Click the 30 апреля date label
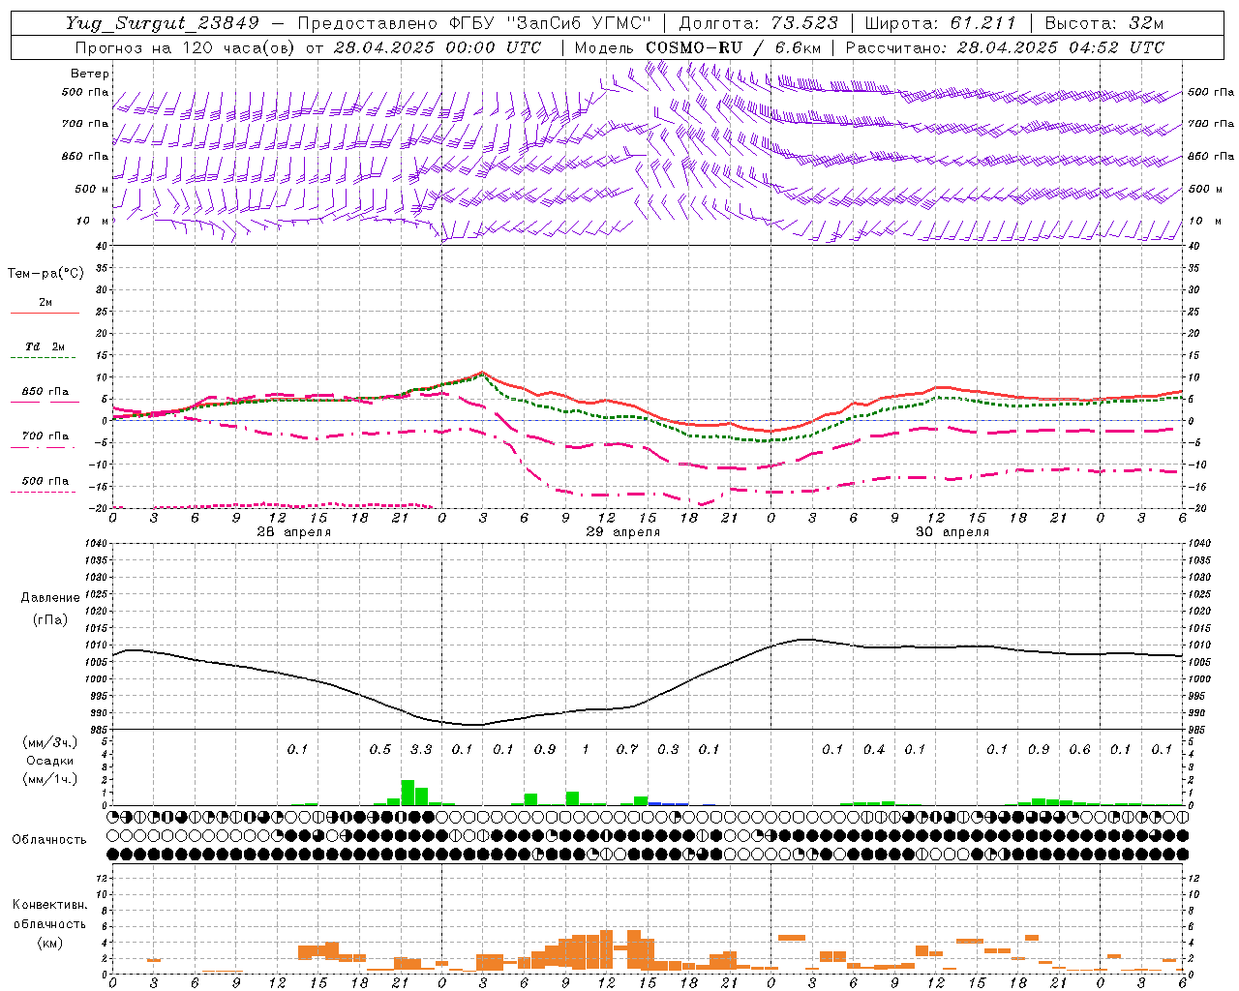This screenshot has height=991, width=1239. pyautogui.click(x=952, y=532)
